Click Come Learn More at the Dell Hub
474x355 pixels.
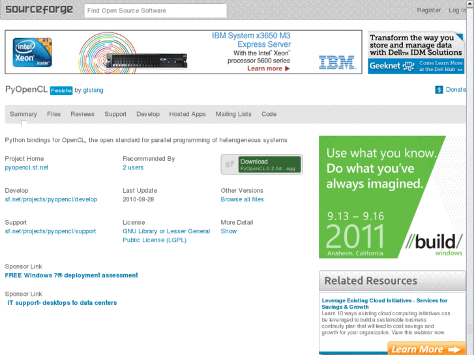point(441,66)
